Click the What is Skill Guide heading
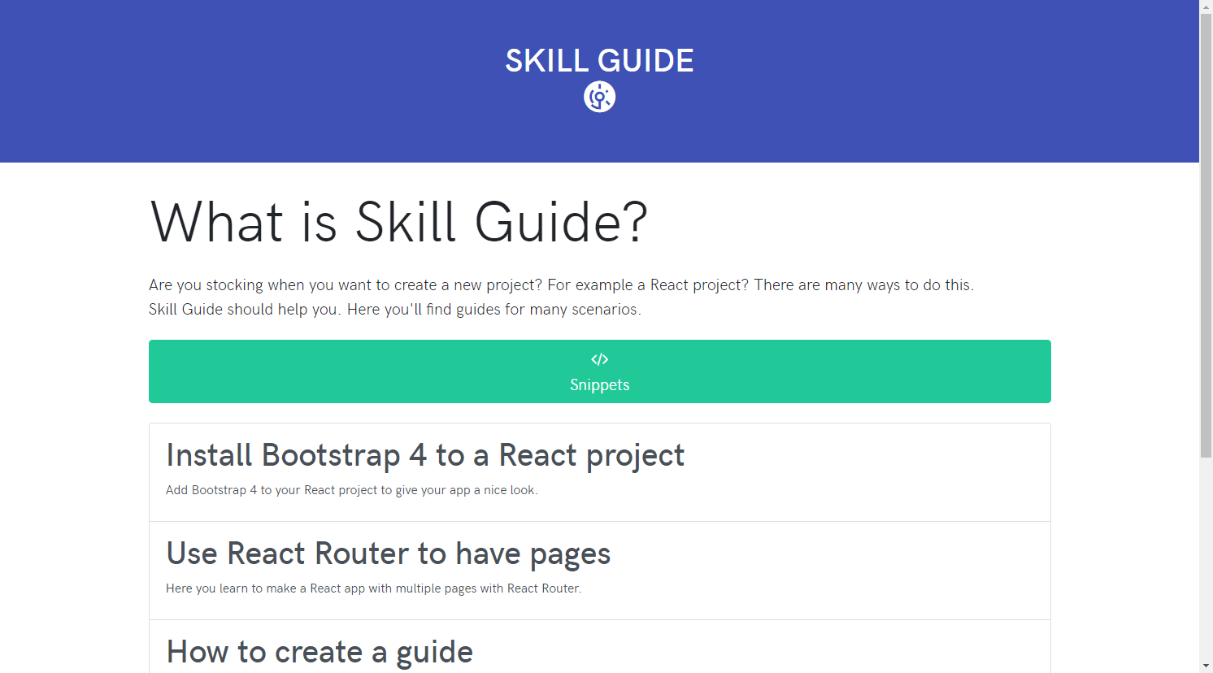1213x673 pixels. [x=398, y=222]
